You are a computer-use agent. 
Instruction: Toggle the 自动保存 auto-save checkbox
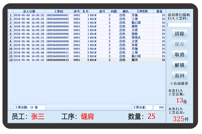pyautogui.click(x=172, y=83)
